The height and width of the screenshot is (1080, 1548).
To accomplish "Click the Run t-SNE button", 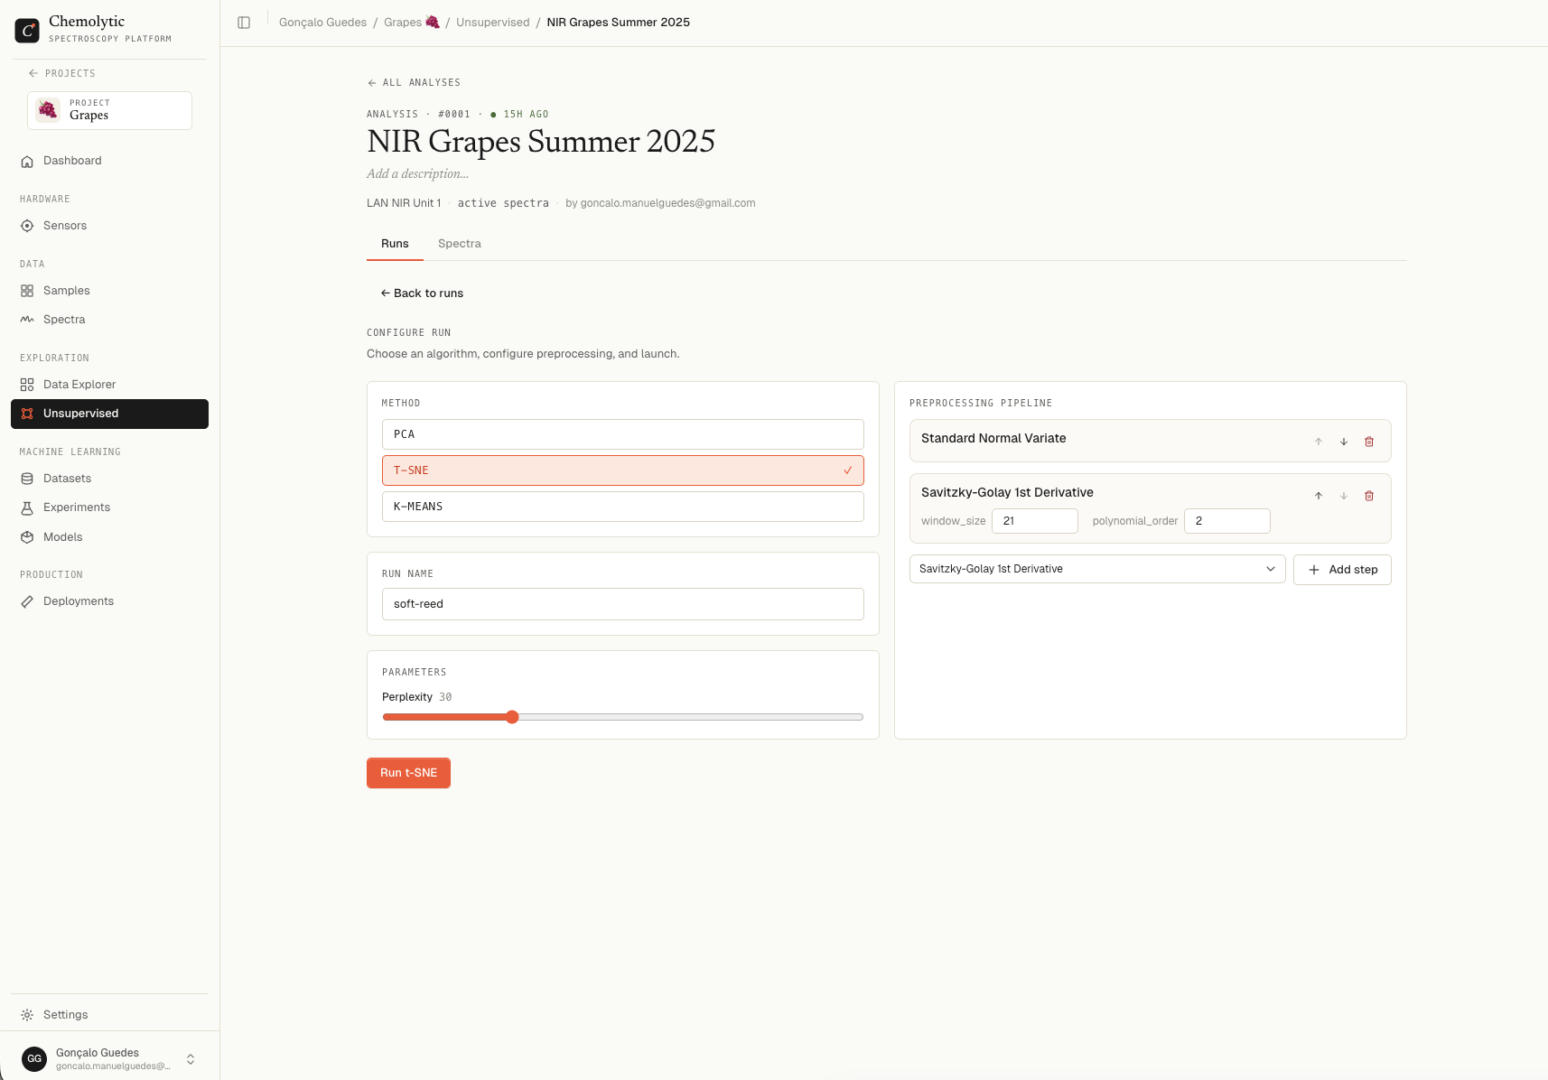I will (408, 773).
